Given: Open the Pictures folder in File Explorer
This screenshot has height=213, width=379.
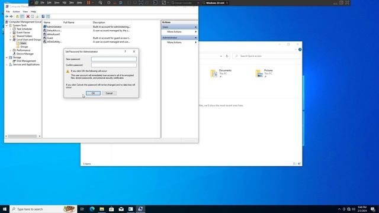Looking at the screenshot, I should click(264, 73).
